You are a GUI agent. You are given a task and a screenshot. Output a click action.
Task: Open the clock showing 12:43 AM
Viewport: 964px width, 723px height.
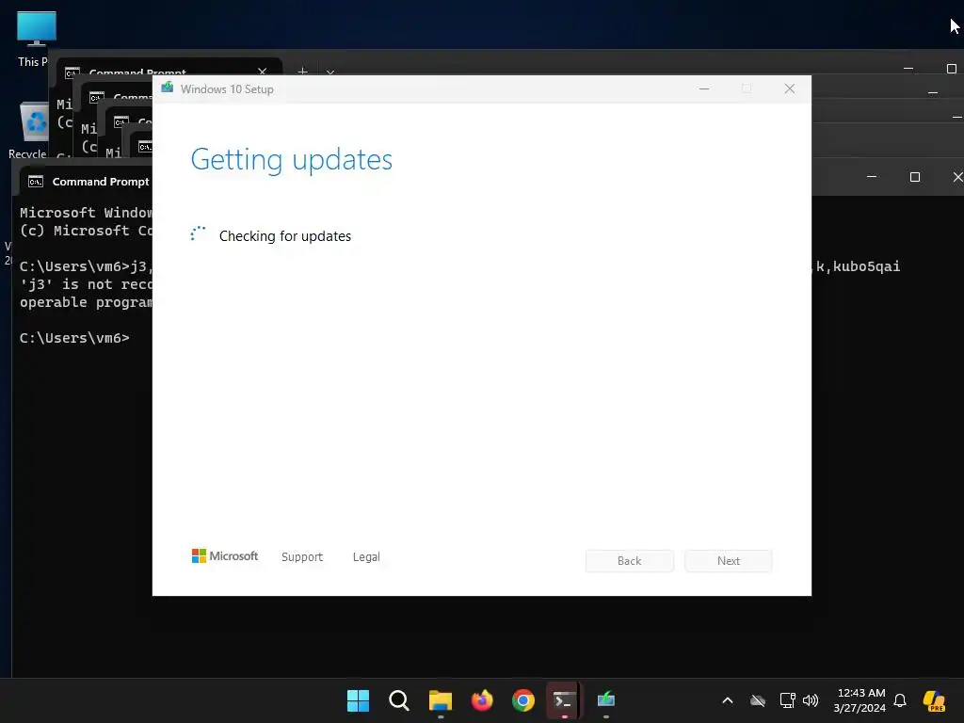click(860, 700)
